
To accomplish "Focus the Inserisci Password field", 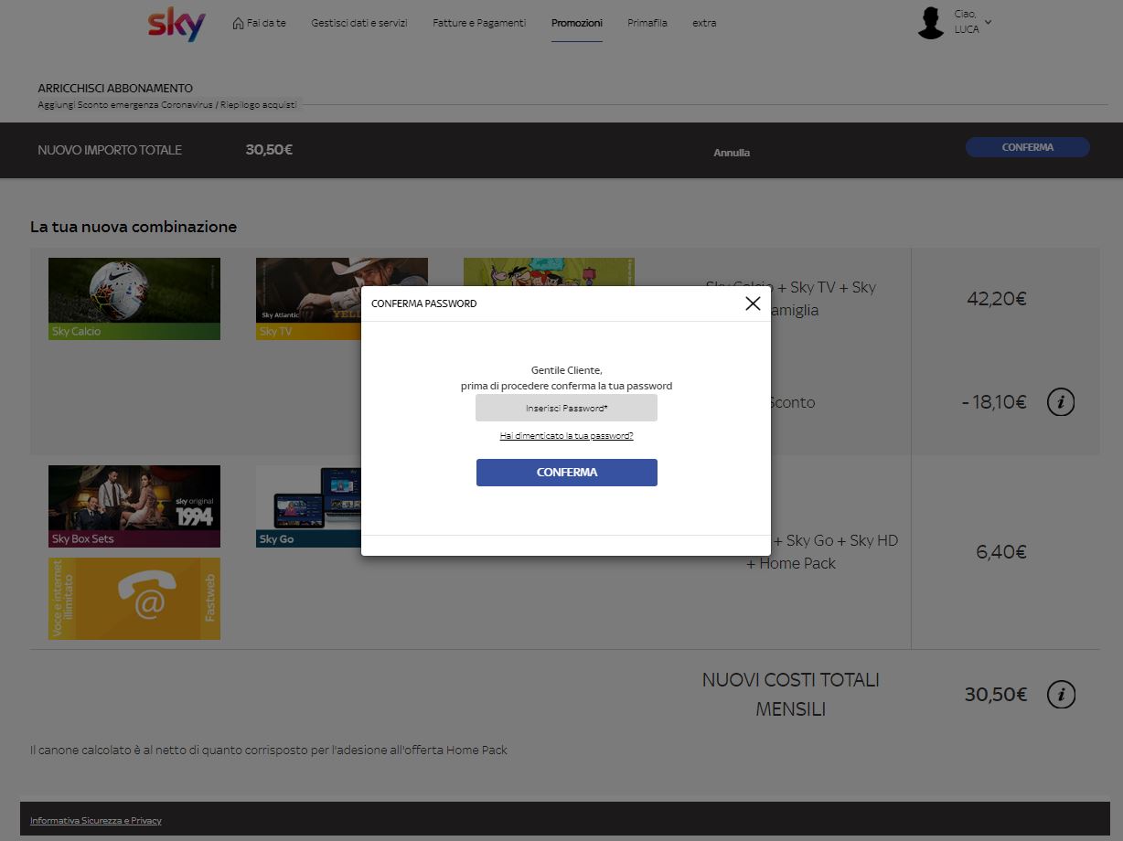I will click(566, 408).
